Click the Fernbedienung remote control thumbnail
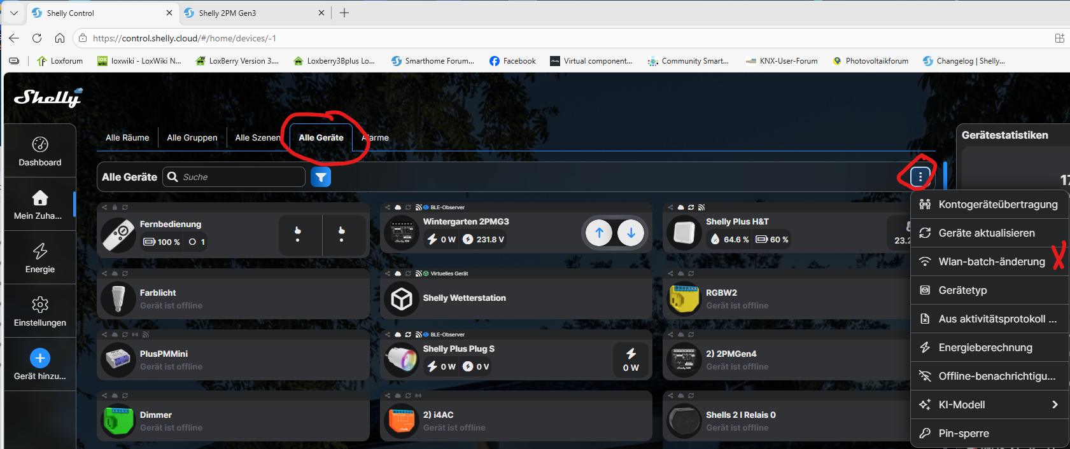Screen dimensions: 1070x449 coord(118,234)
